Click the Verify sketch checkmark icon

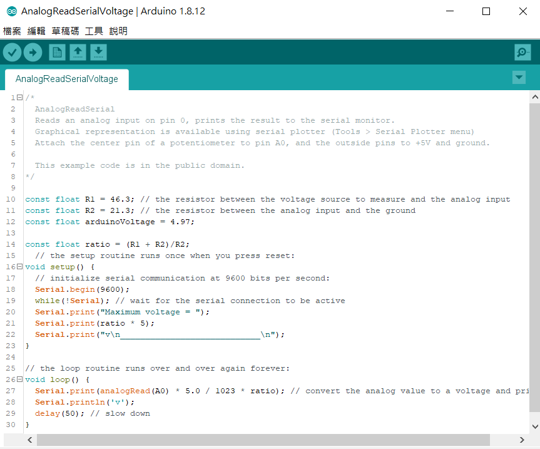[x=12, y=53]
